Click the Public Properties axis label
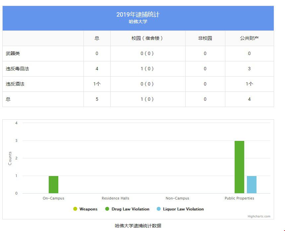This screenshot has height=231, width=285. click(239, 198)
